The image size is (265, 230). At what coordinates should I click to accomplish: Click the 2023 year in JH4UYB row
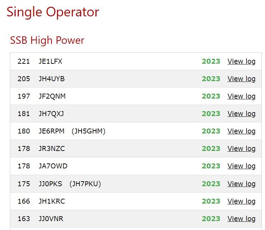(x=211, y=79)
